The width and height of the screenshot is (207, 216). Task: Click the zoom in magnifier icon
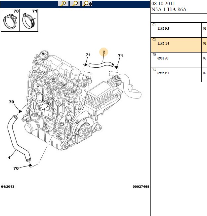pyautogui.click(x=63, y=4)
